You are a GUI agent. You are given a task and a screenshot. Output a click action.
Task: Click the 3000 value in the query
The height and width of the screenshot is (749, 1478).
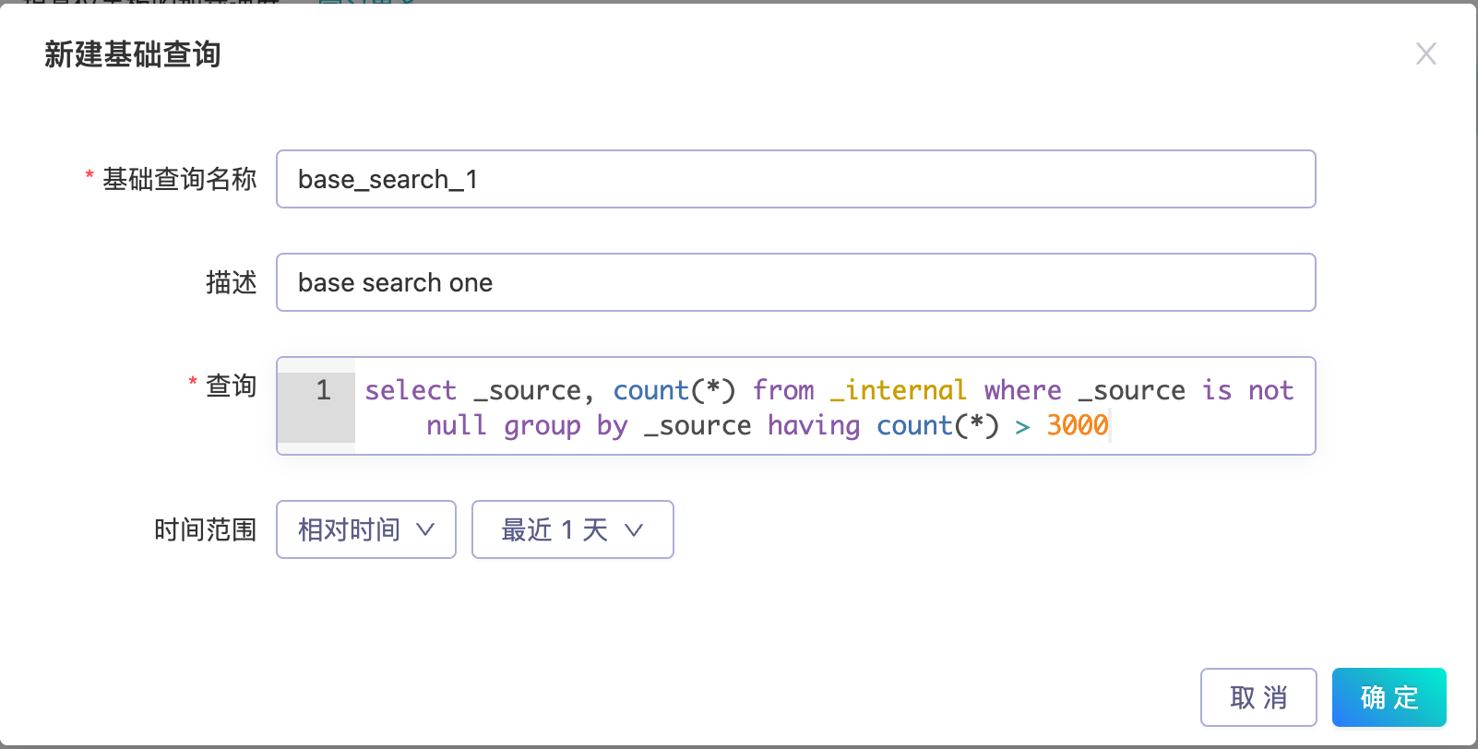pos(1077,425)
